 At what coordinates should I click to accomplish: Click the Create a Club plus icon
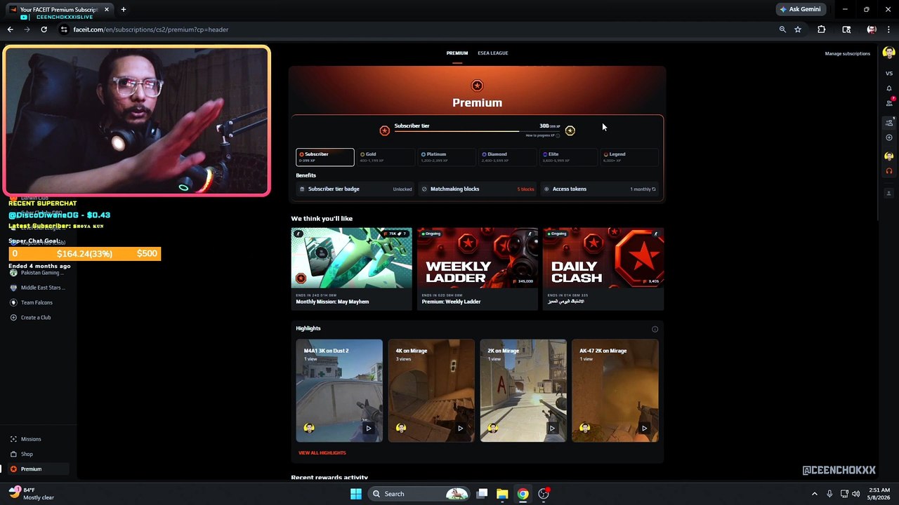click(13, 318)
